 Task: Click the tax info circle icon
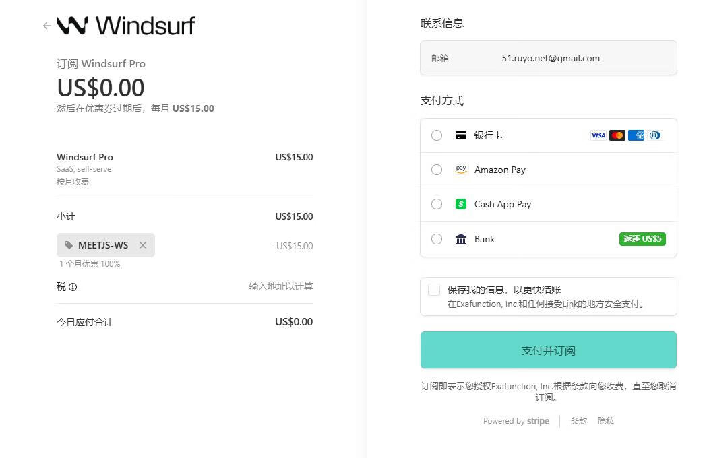[x=73, y=287]
